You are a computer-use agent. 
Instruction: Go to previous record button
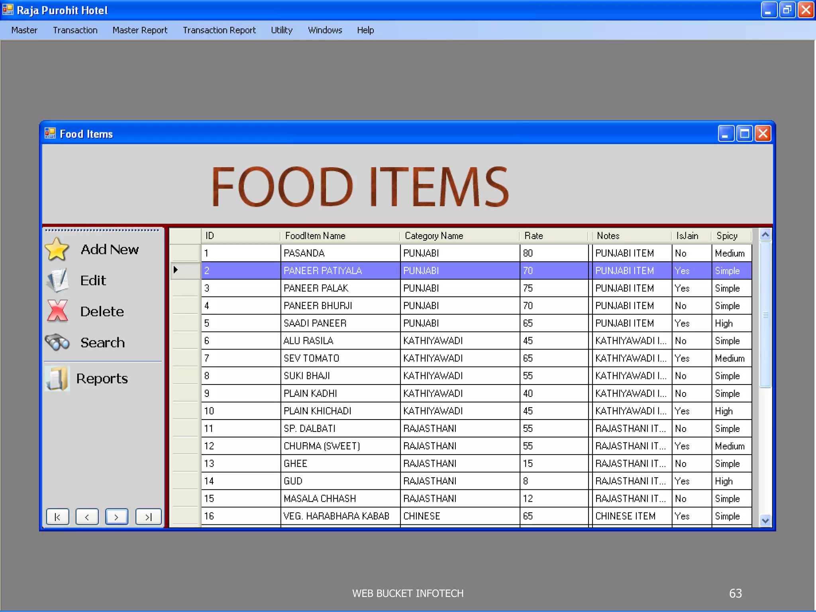coord(87,517)
